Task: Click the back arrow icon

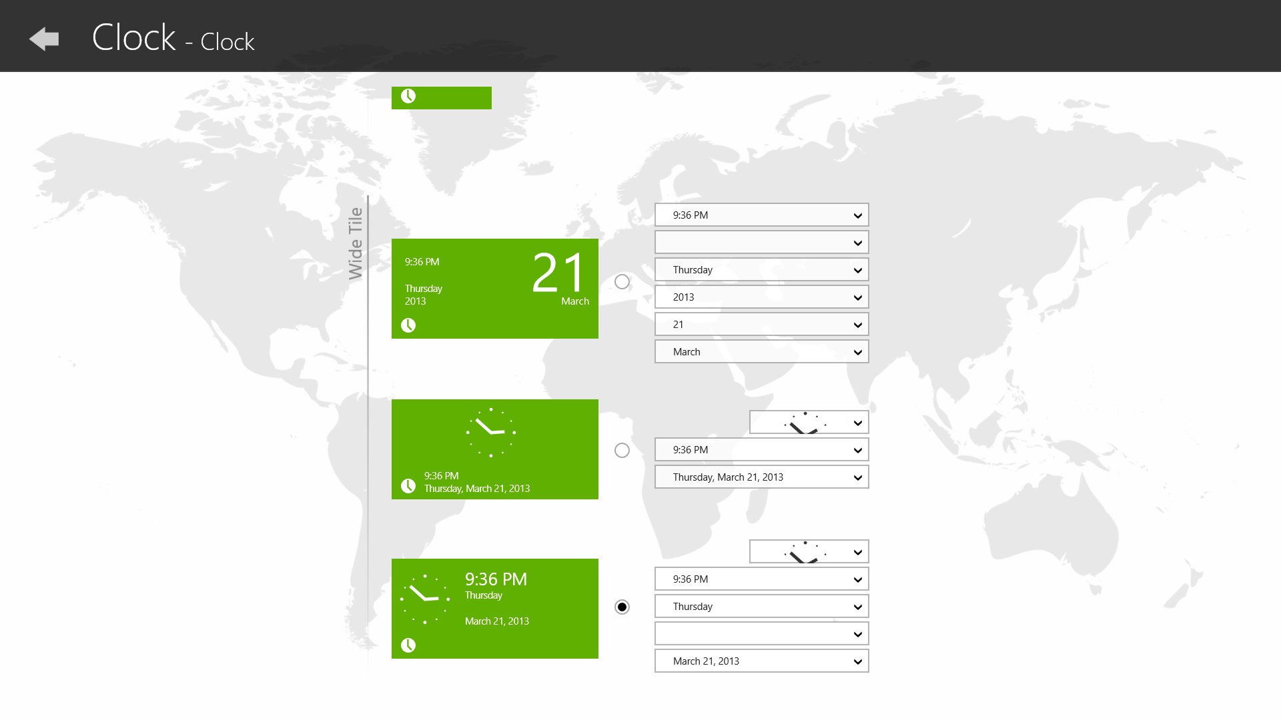Action: pos(44,39)
